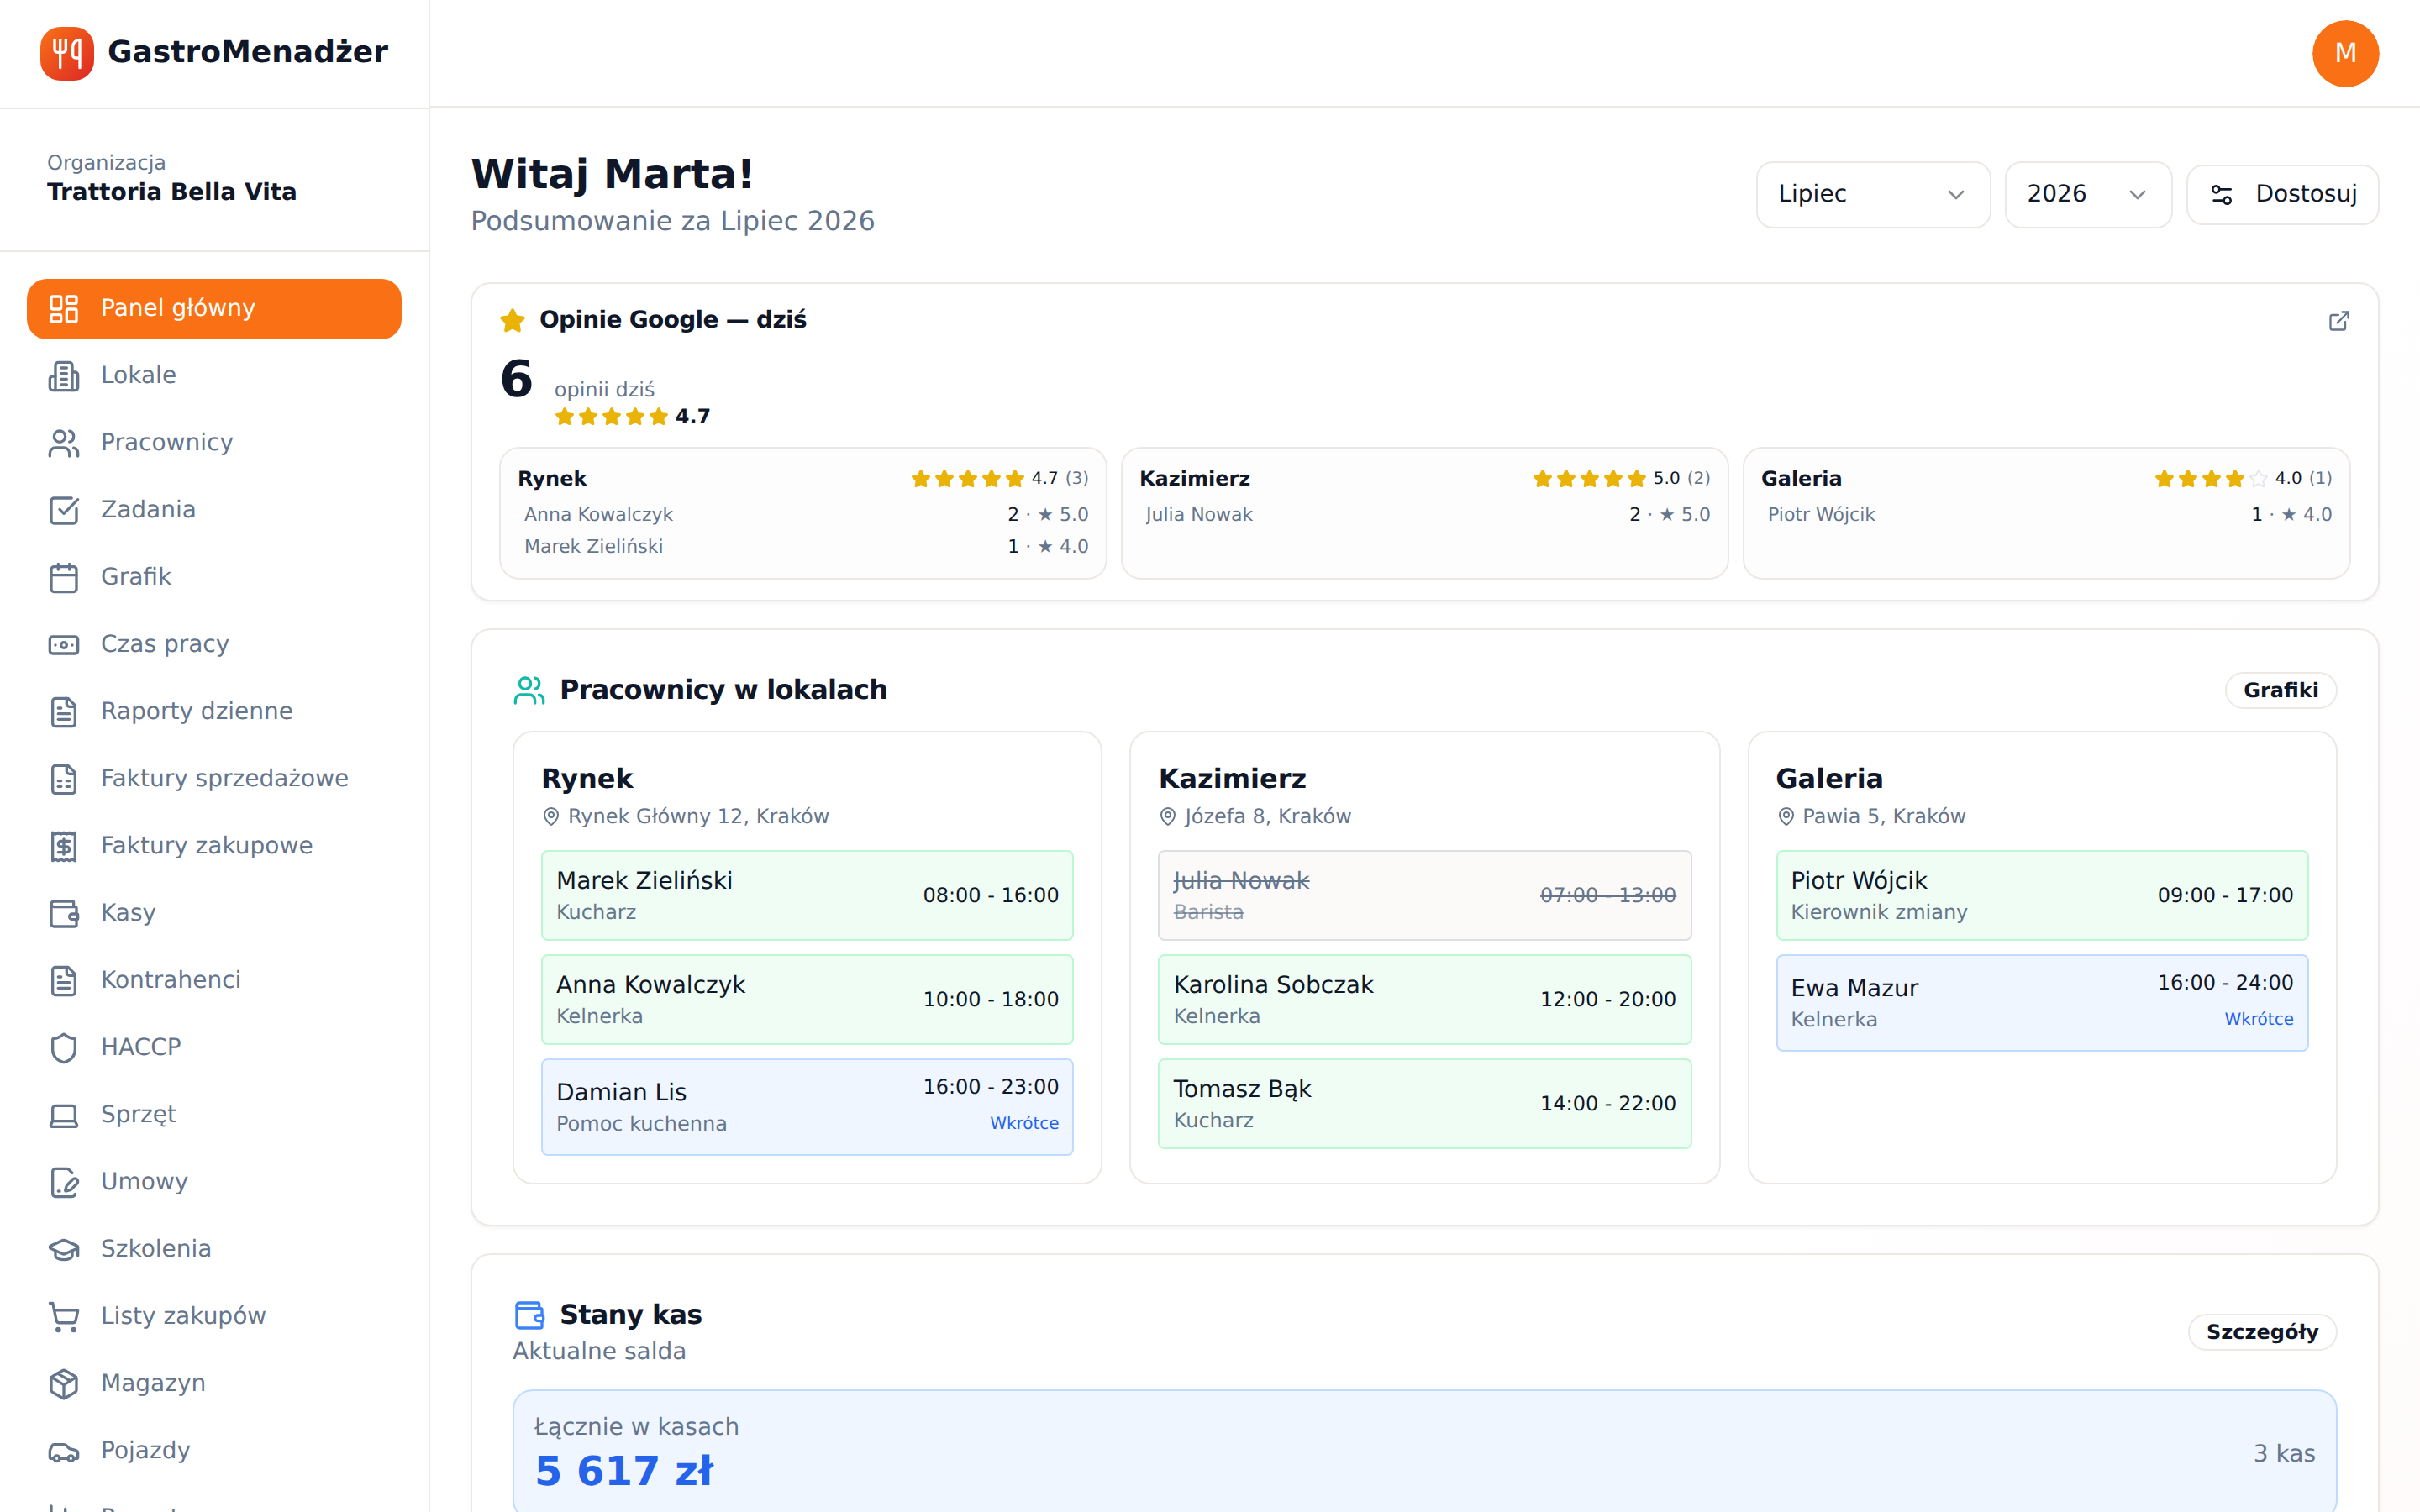Navigate to Grafik in the sidebar

(214, 577)
